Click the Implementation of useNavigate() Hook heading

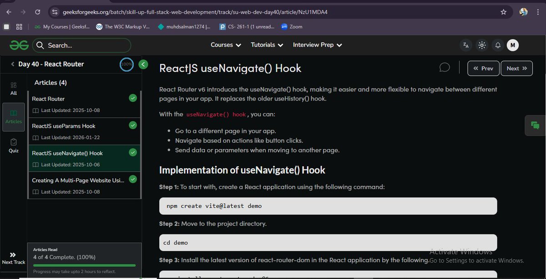[x=242, y=170]
